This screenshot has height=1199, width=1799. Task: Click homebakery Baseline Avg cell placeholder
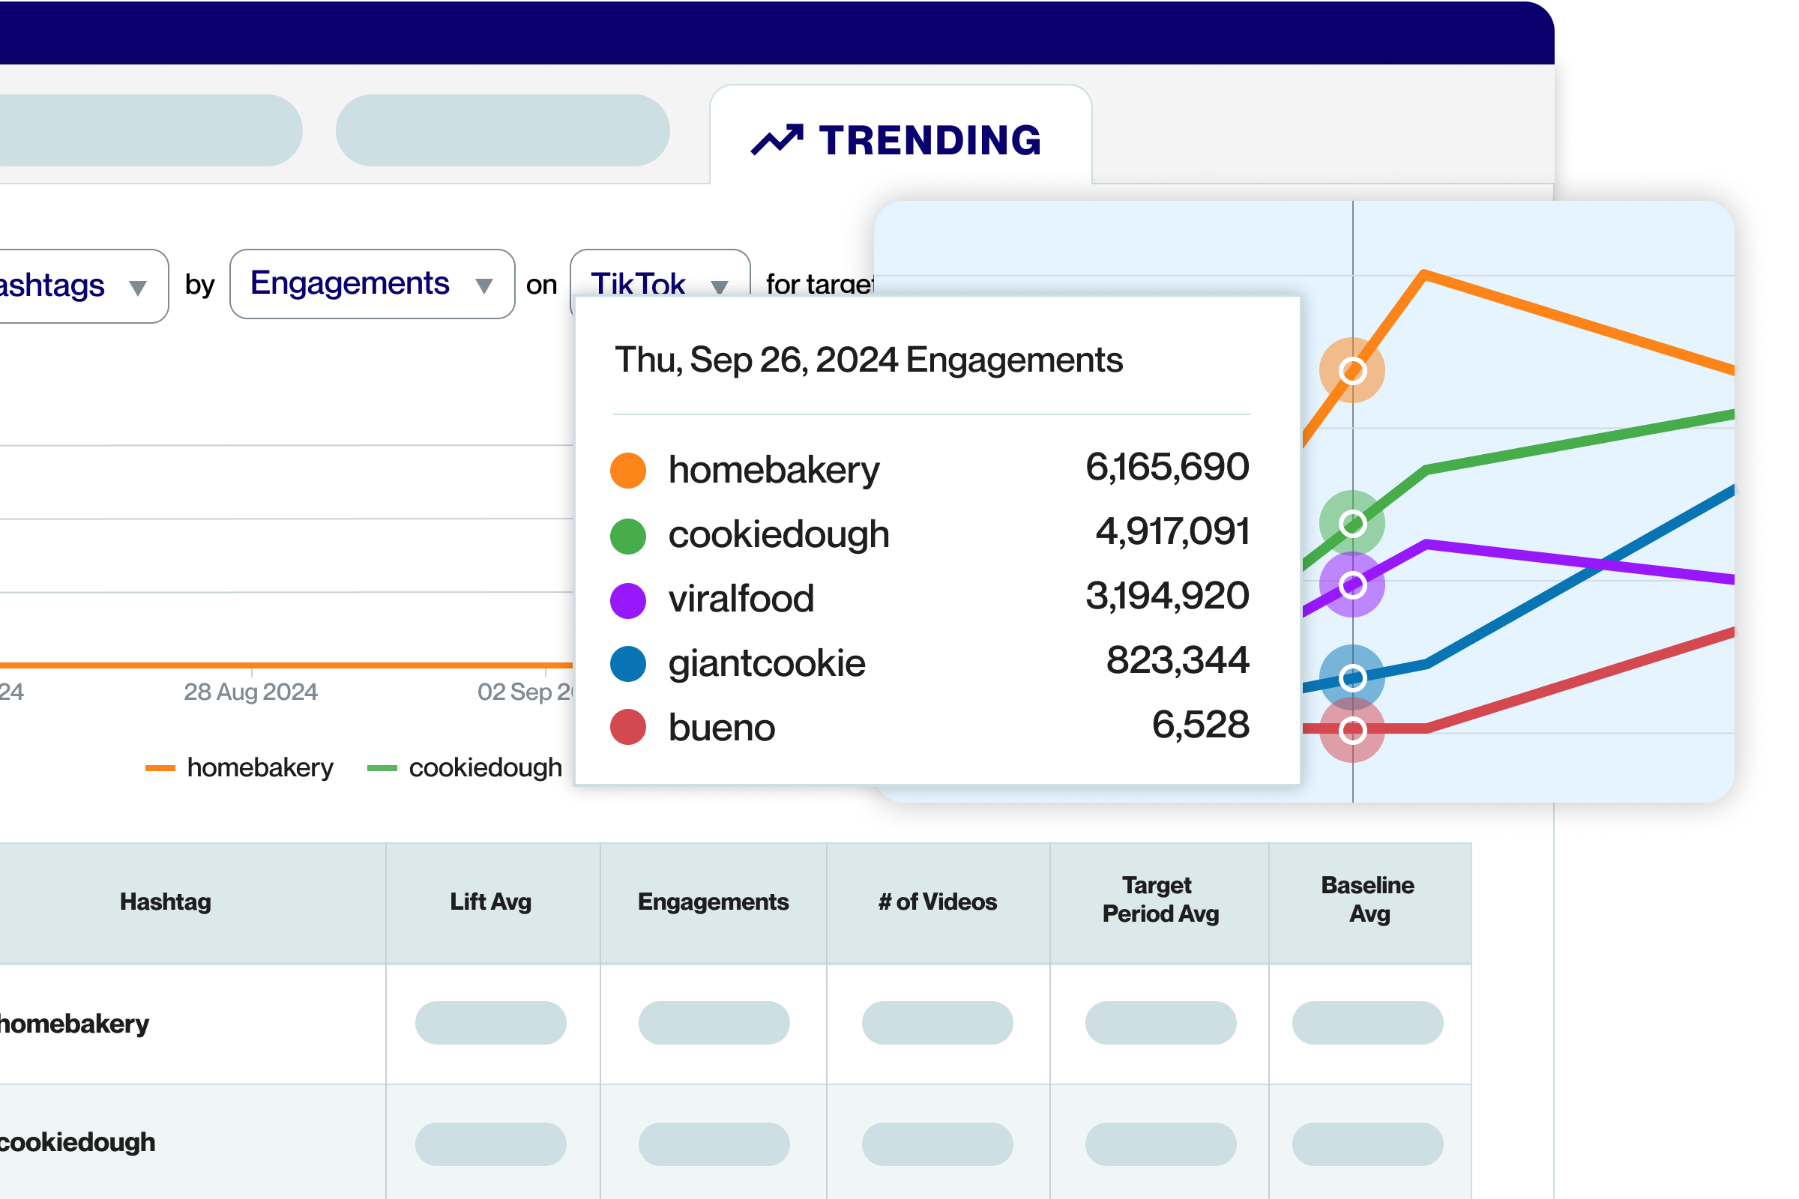(1369, 1023)
